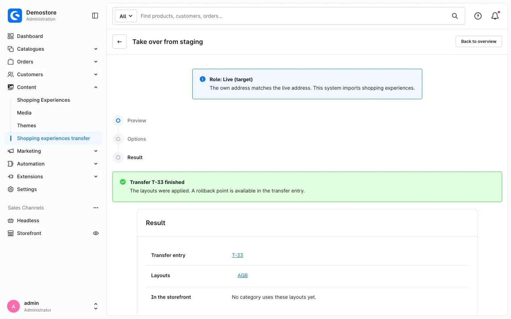The image size is (511, 319).
Task: Click the Orders bag icon
Action: coord(11,62)
